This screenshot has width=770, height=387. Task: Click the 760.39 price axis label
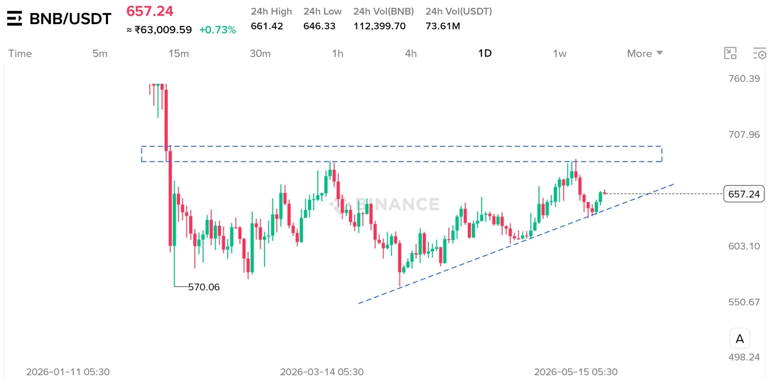click(744, 79)
